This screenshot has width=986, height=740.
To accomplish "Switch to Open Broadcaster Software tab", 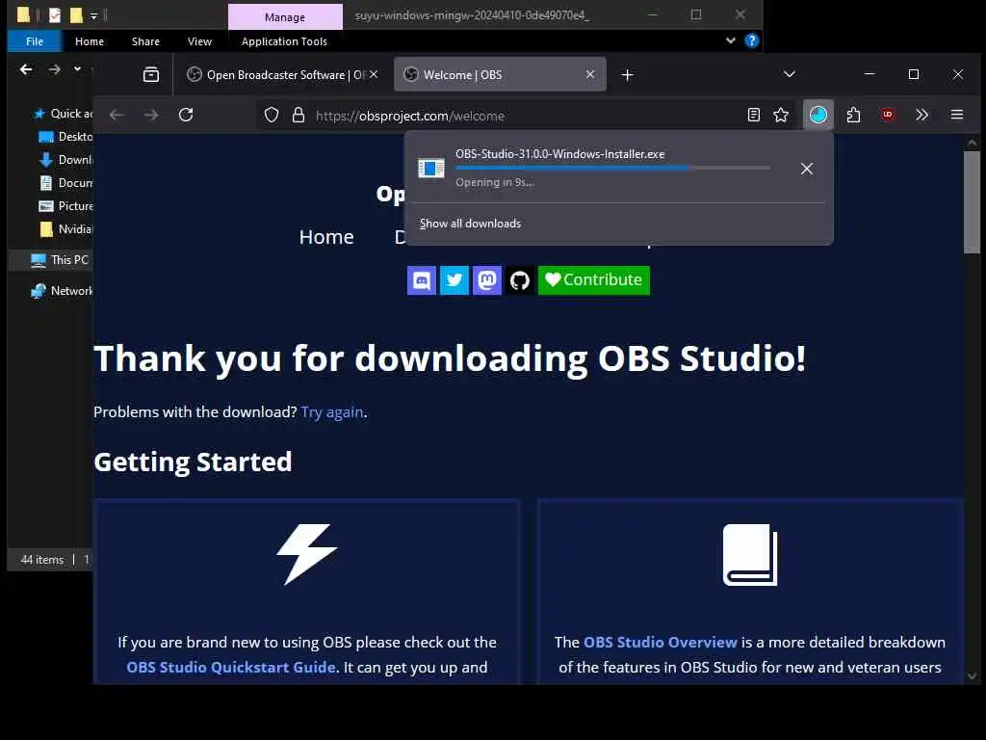I will pyautogui.click(x=282, y=75).
